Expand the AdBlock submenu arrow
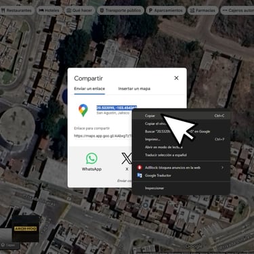 point(222,167)
